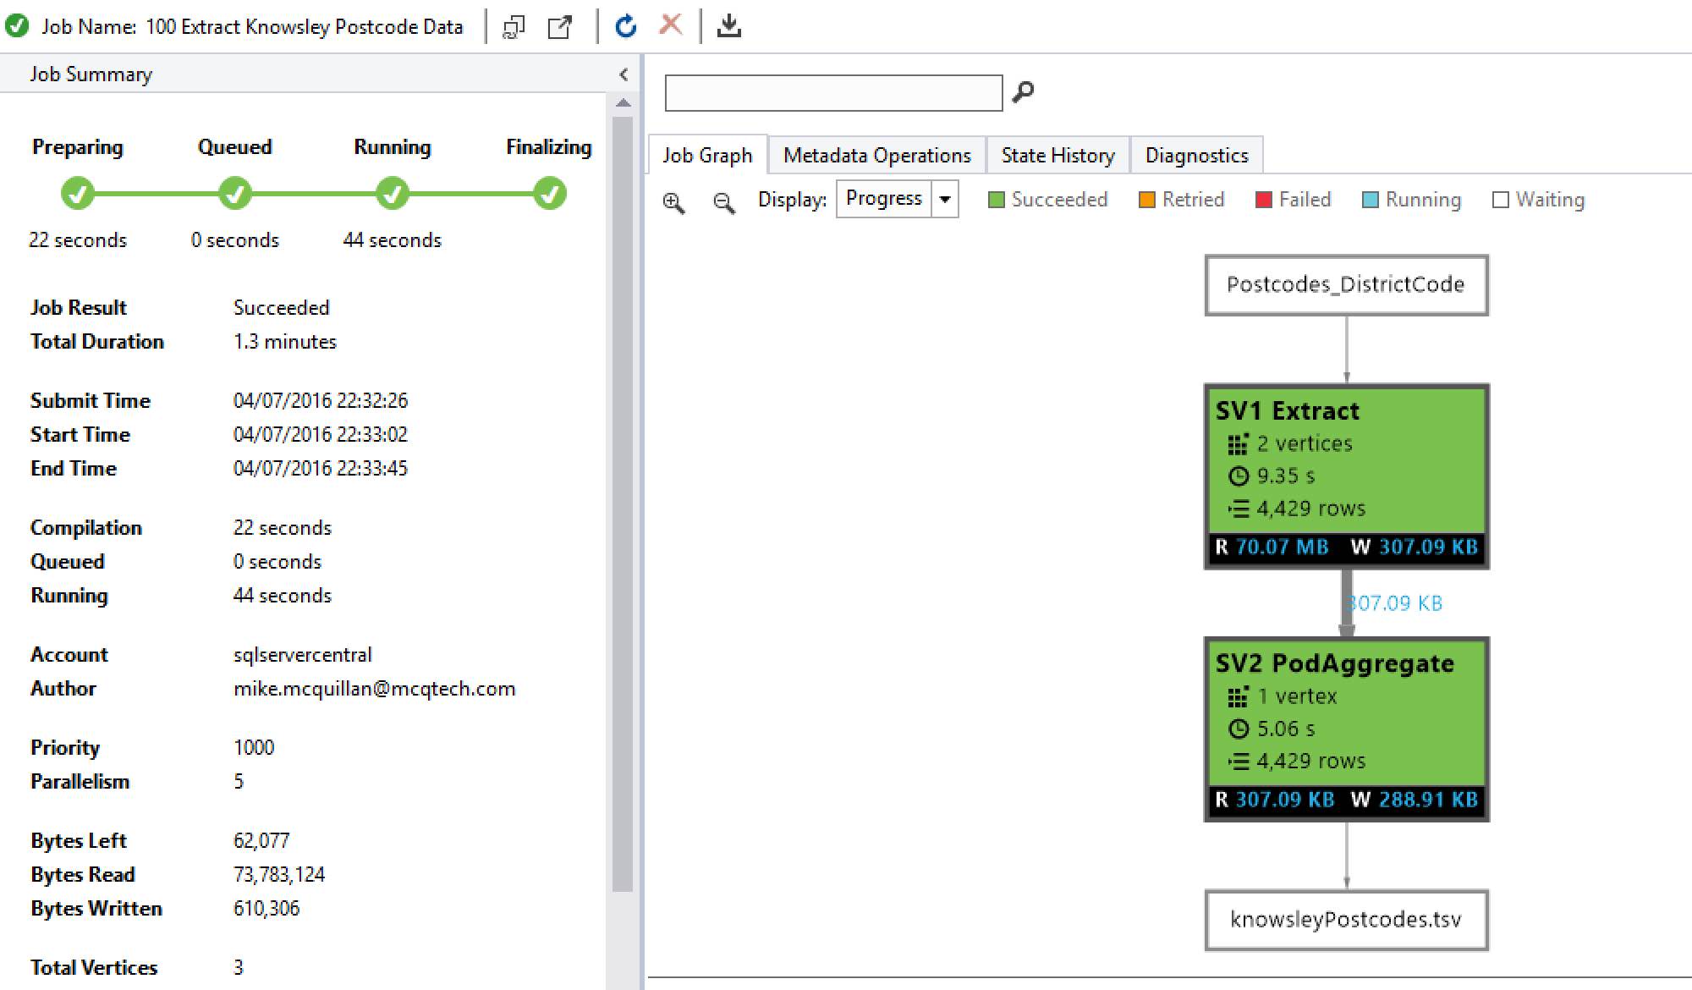The height and width of the screenshot is (990, 1692).
Task: Click the search magnifier icon
Action: pyautogui.click(x=1023, y=91)
